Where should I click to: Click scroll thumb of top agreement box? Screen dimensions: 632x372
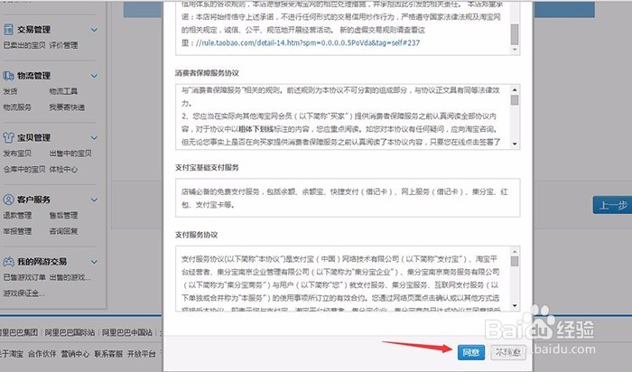(515, 33)
